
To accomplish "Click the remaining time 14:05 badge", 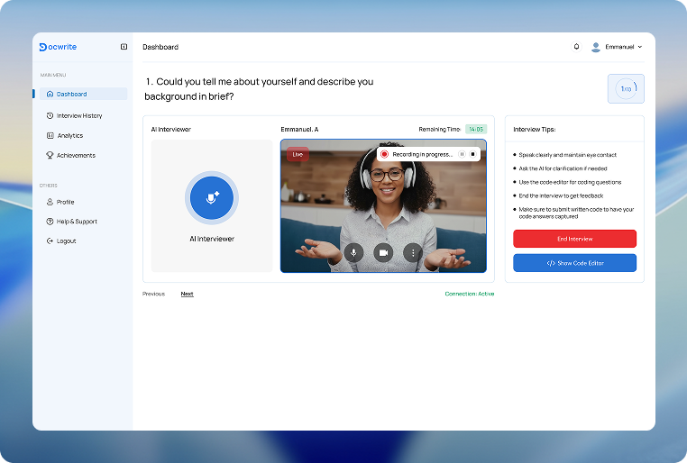I will tap(476, 129).
